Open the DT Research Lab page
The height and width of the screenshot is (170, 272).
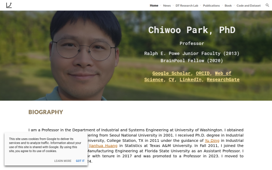point(187,5)
